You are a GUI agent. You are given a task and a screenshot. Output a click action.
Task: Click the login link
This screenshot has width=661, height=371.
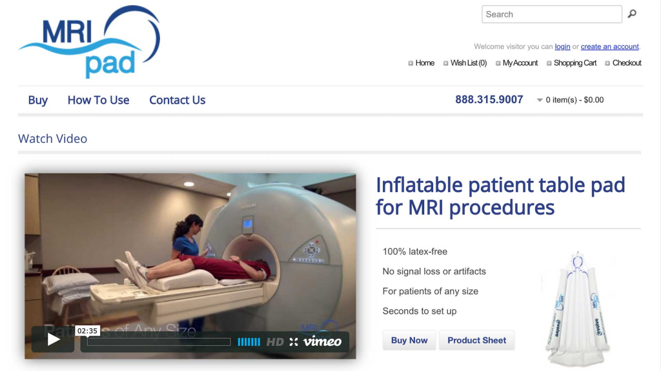[x=562, y=46]
